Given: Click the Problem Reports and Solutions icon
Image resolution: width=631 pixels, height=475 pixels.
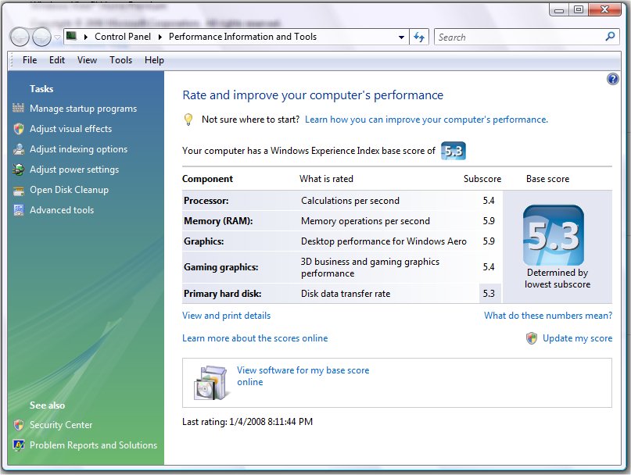Looking at the screenshot, I should coord(19,445).
